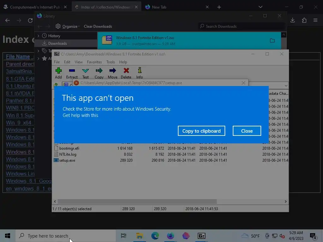This screenshot has width=323, height=242.
Task: Click the Get help with this link
Action: coord(80,115)
